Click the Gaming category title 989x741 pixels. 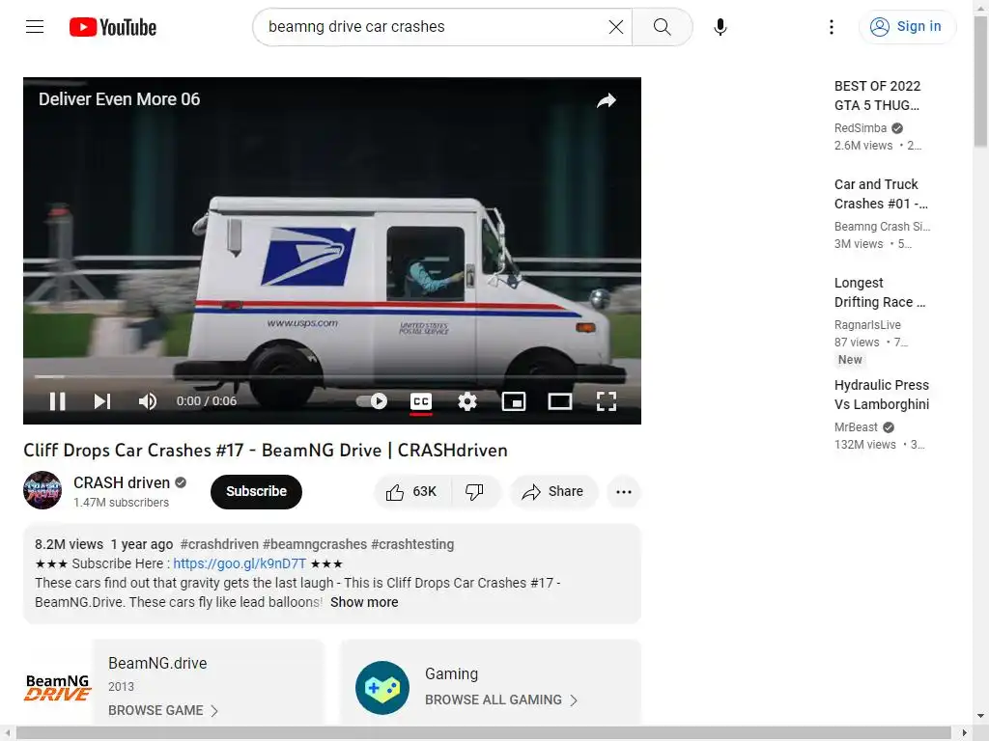point(452,674)
